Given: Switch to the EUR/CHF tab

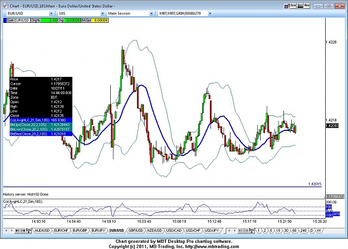Looking at the screenshot, I should click(x=61, y=231).
